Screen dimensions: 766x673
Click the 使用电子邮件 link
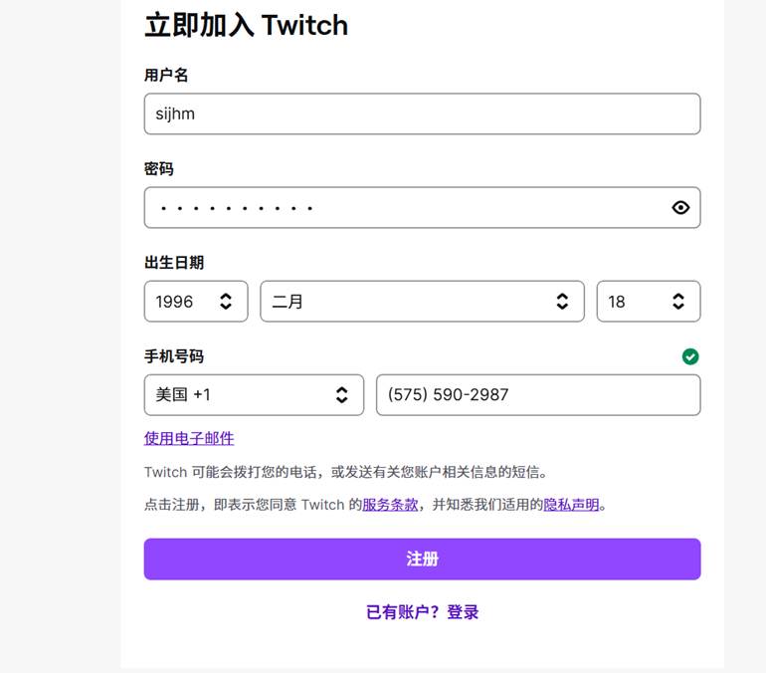(189, 438)
